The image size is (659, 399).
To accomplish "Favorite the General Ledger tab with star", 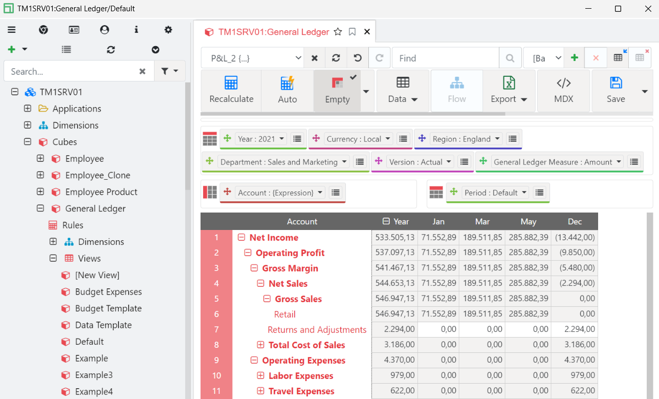I will pos(338,32).
